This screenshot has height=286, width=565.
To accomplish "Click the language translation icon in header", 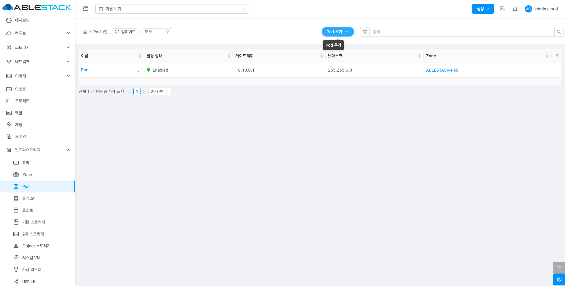I will [x=503, y=9].
